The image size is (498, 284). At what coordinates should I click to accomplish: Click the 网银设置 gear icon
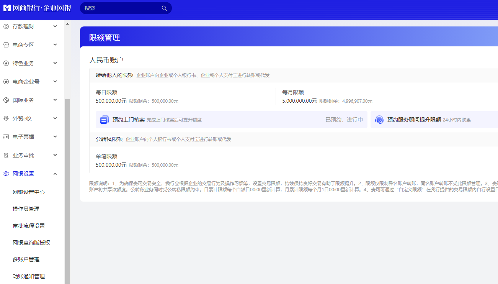6,174
